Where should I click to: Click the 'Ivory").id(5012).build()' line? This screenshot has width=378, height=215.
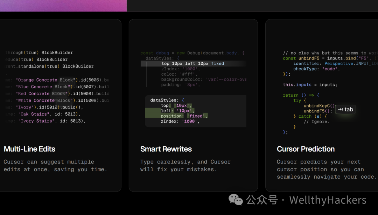[x=44, y=107]
